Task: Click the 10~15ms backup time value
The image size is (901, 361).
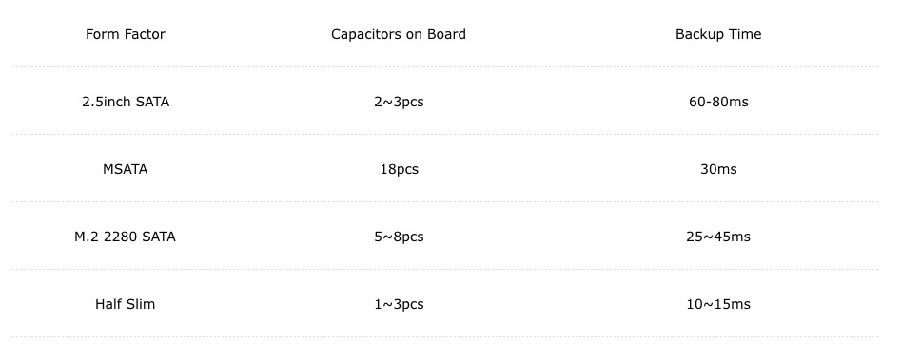Action: point(718,304)
